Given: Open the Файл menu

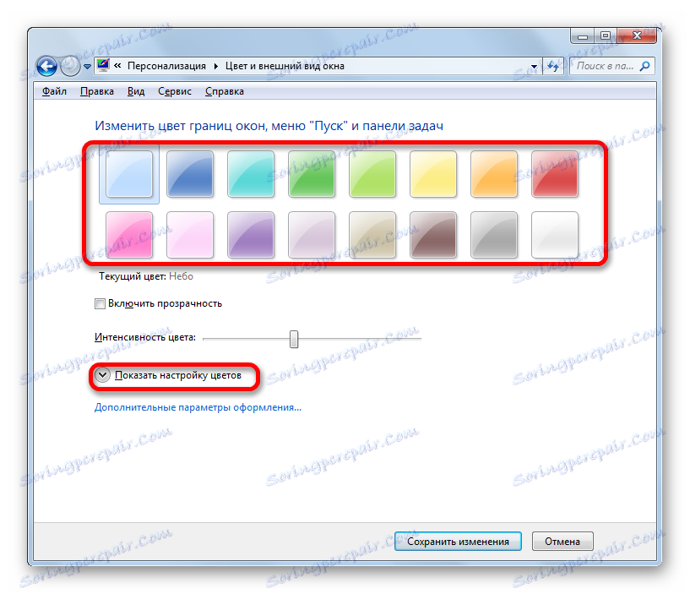Looking at the screenshot, I should coord(54,91).
